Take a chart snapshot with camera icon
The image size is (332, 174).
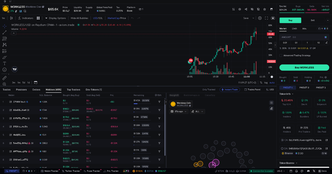[273, 18]
